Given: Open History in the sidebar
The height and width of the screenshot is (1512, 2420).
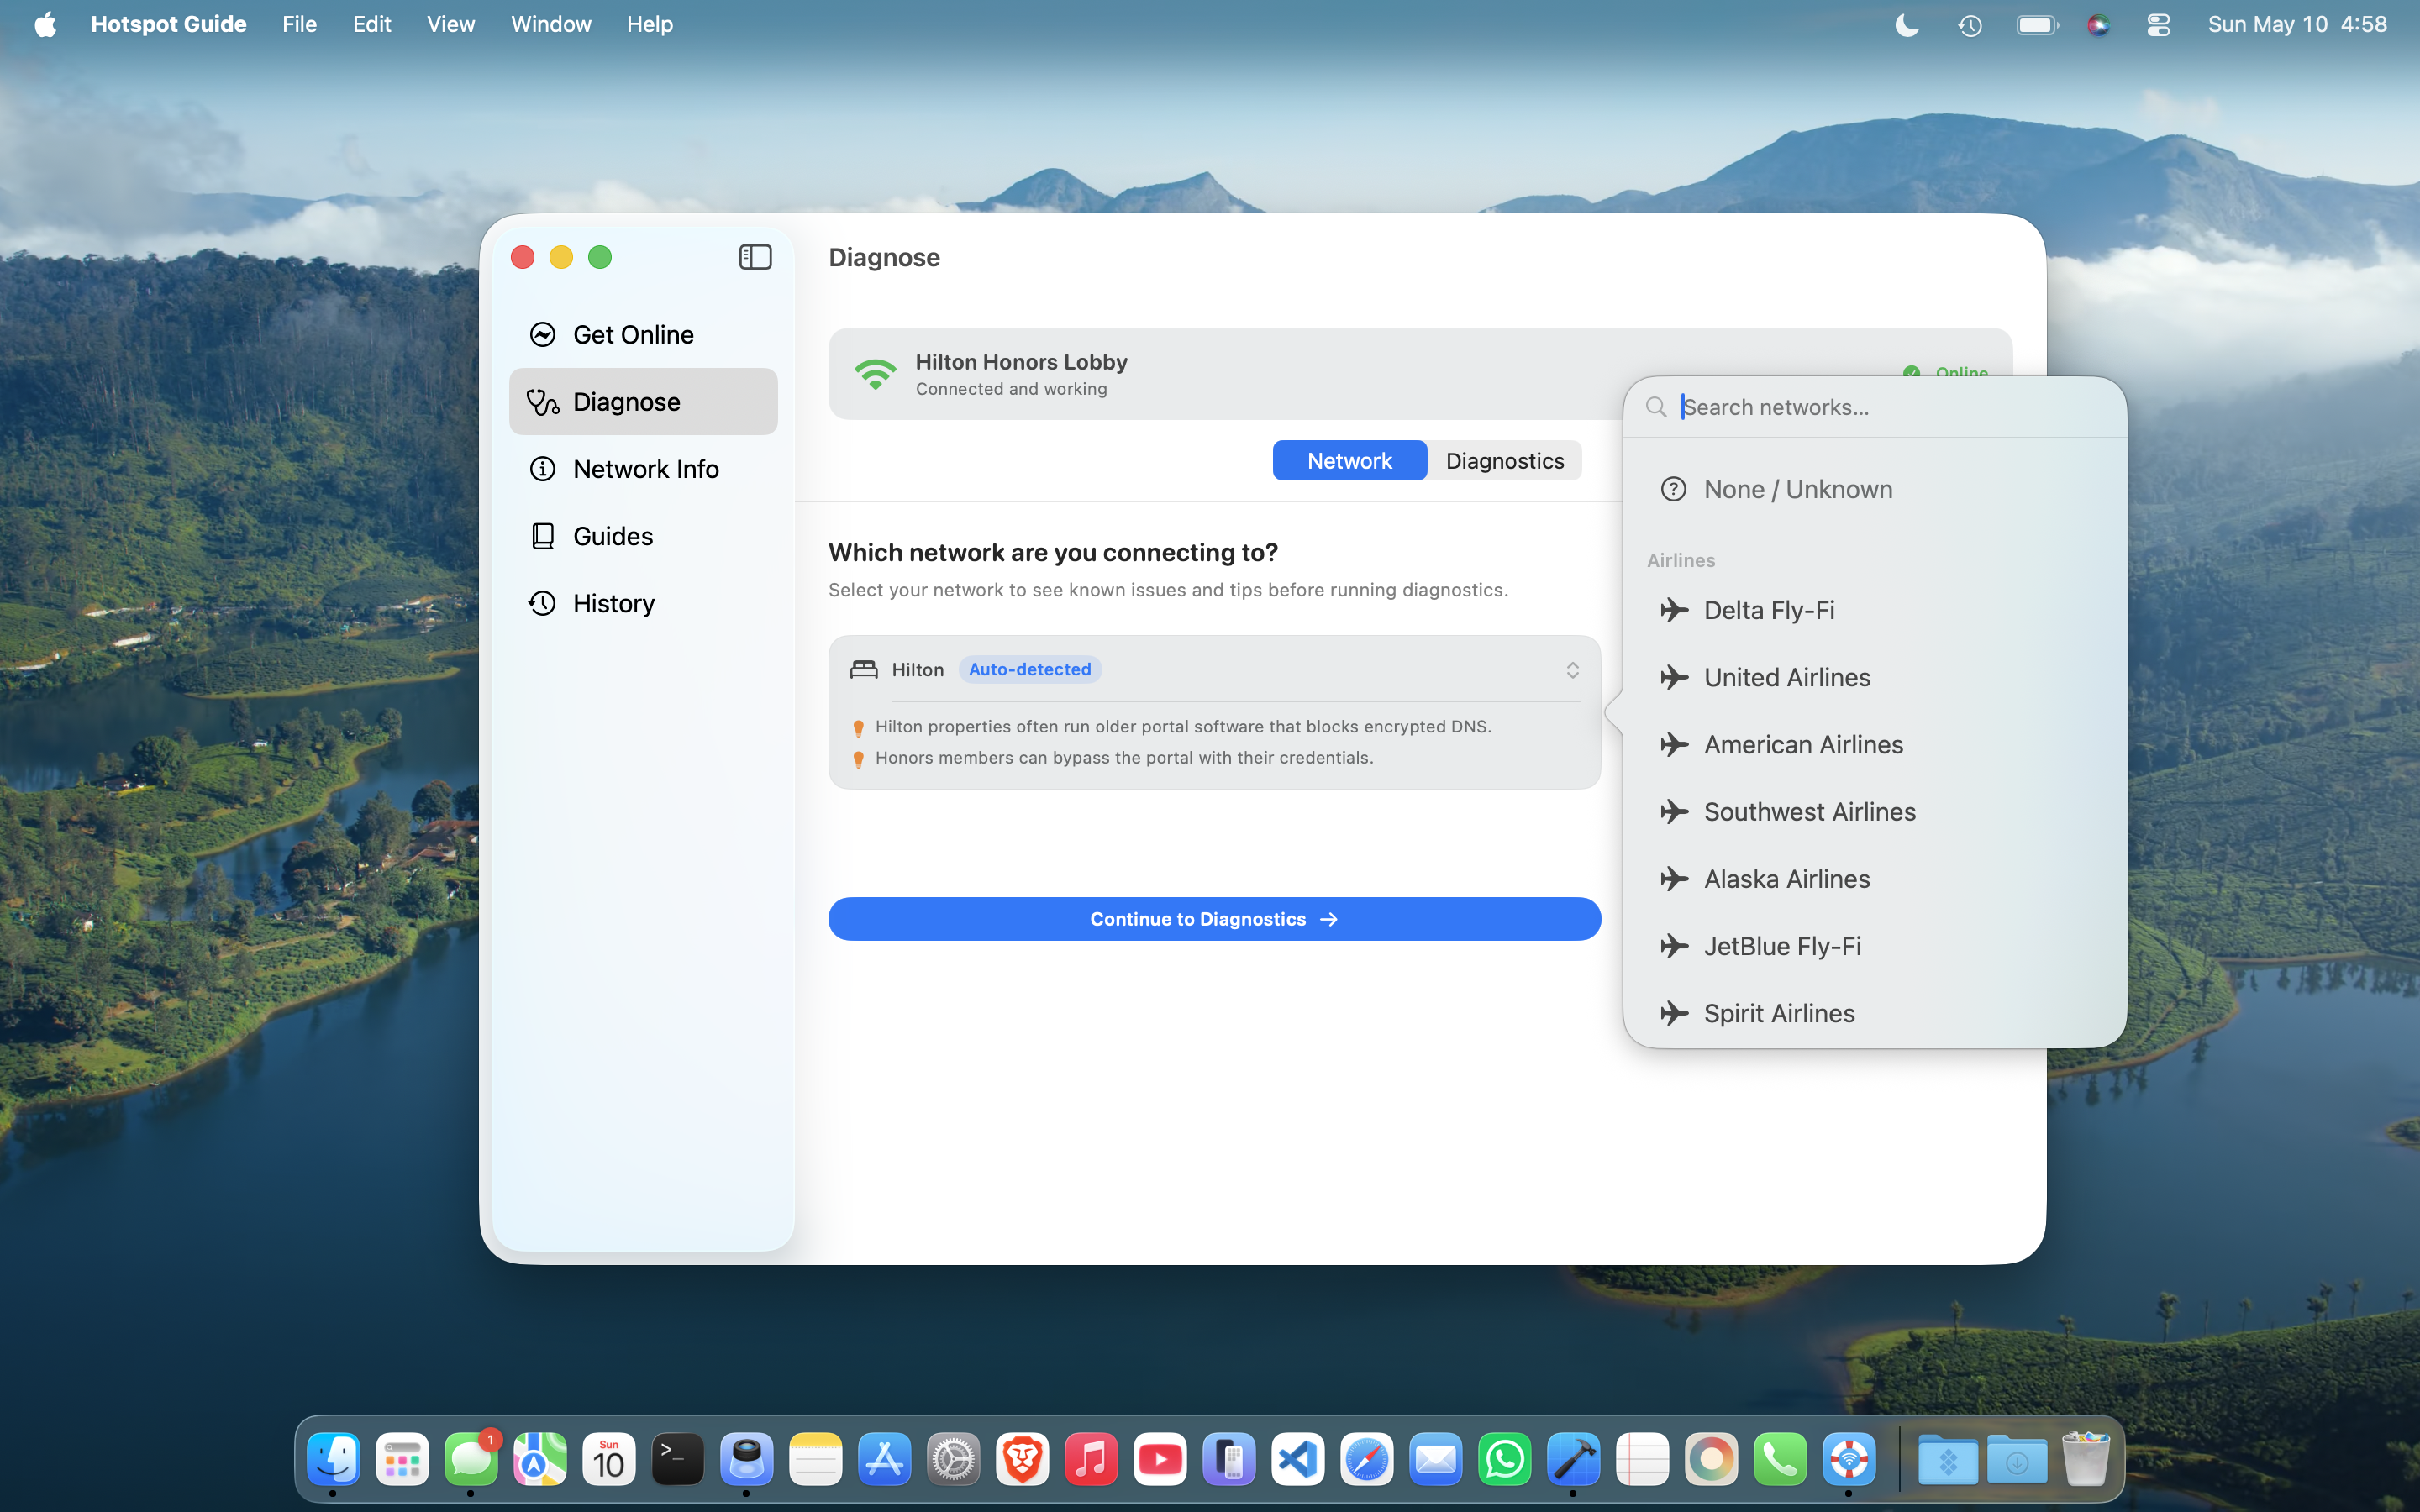Looking at the screenshot, I should click(643, 603).
